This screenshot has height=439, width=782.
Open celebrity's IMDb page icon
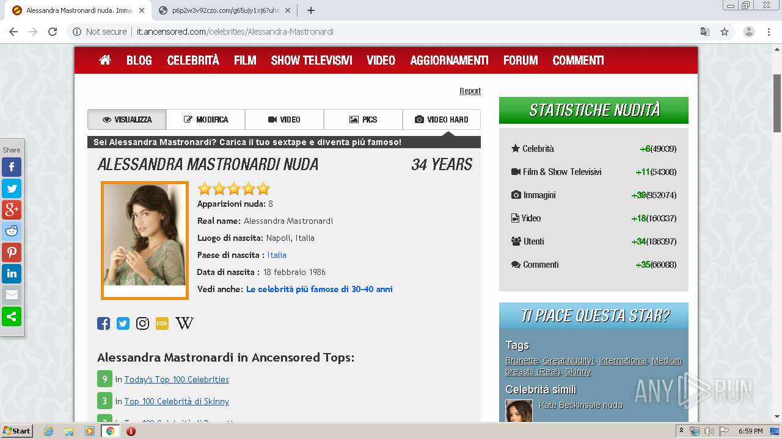point(162,323)
